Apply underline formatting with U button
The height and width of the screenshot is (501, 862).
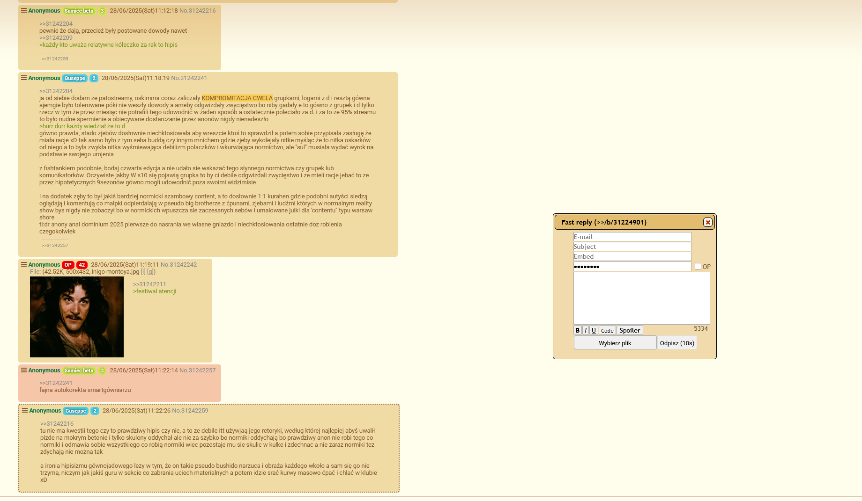pos(594,330)
